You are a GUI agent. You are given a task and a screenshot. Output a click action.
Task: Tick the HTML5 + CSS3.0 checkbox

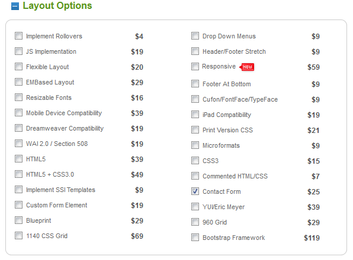18,174
